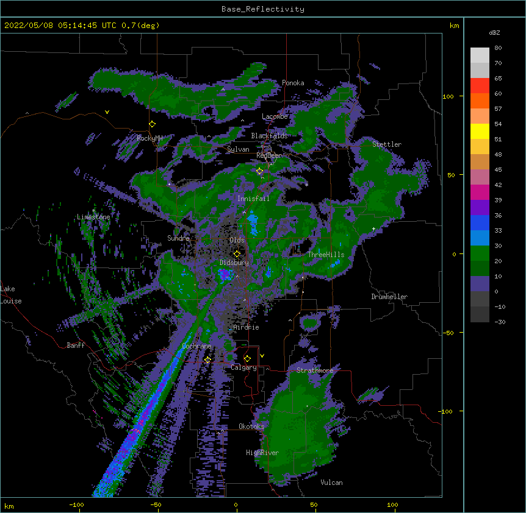Click the white asterisk marker above Limestone
This screenshot has width=526, height=513.
tap(93, 211)
